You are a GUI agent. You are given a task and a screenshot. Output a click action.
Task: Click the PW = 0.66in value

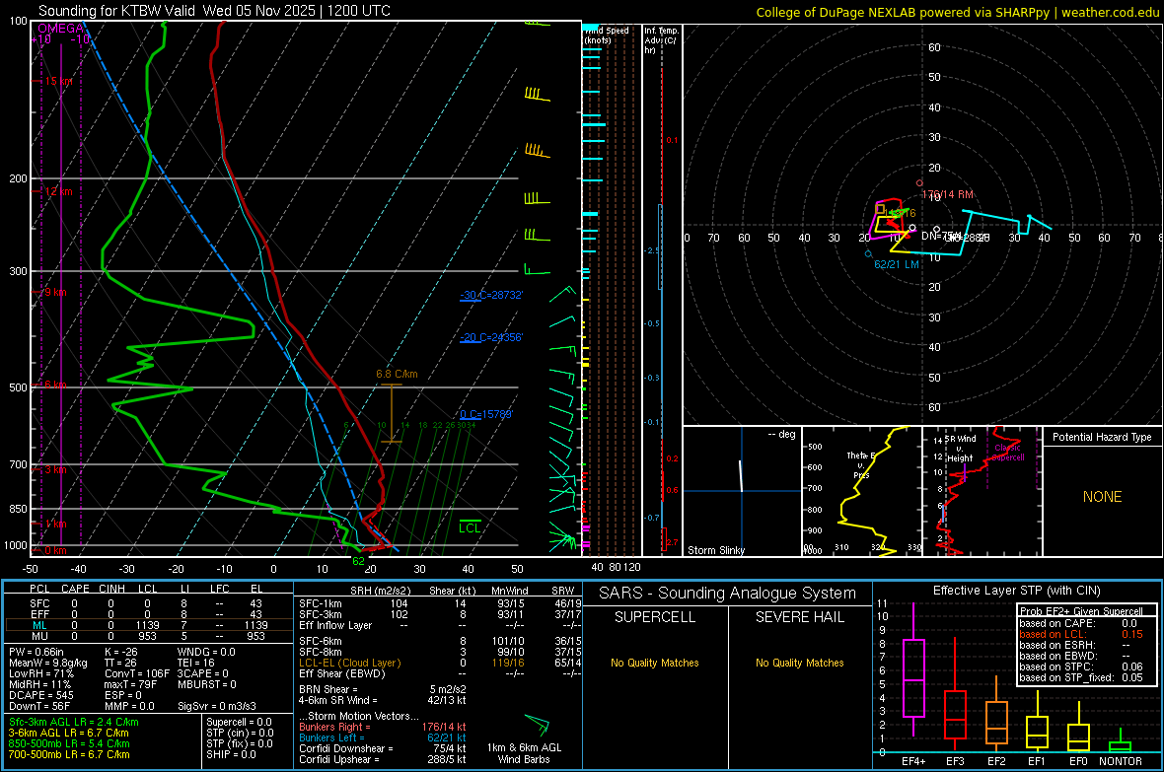[36, 652]
